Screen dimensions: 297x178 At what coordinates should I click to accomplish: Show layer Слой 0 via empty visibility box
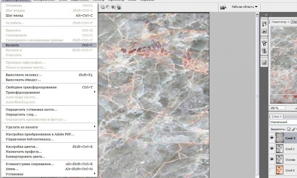(x=272, y=170)
